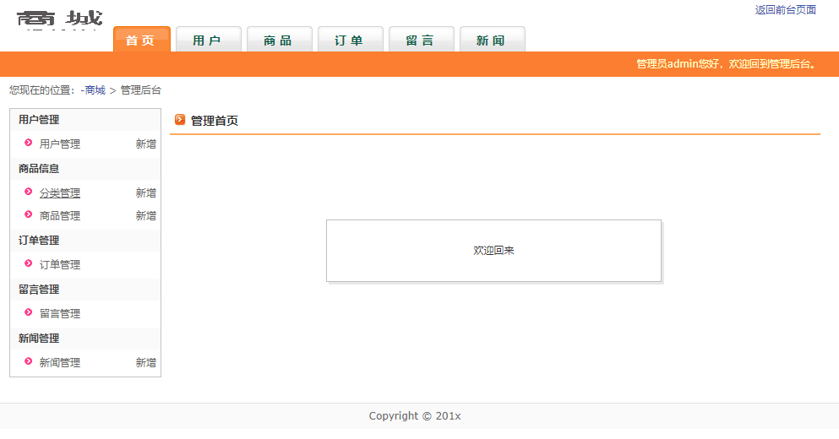Click the 管理后台 breadcrumb text
The image size is (839, 439).
click(141, 90)
